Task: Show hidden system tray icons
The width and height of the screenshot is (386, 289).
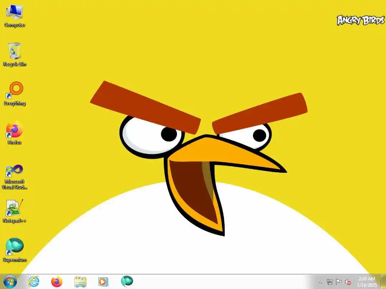Action: coord(320,282)
